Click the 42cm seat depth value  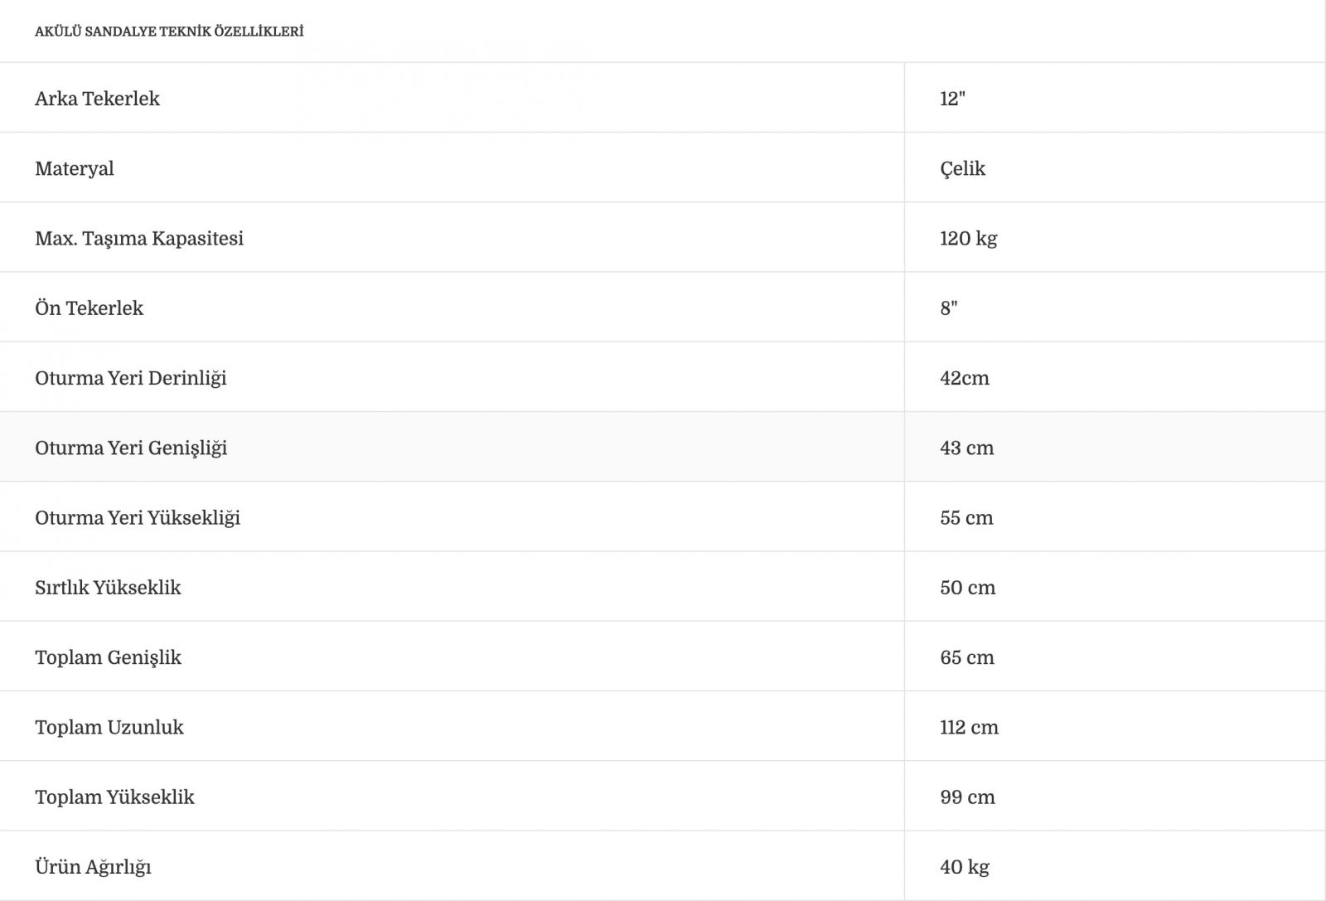coord(965,378)
